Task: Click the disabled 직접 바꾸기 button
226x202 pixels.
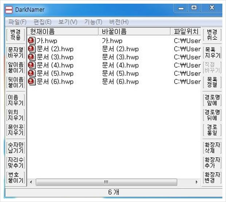Action: tap(212, 68)
